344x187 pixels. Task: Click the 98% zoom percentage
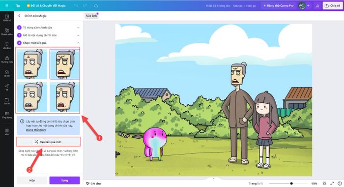point(314,183)
